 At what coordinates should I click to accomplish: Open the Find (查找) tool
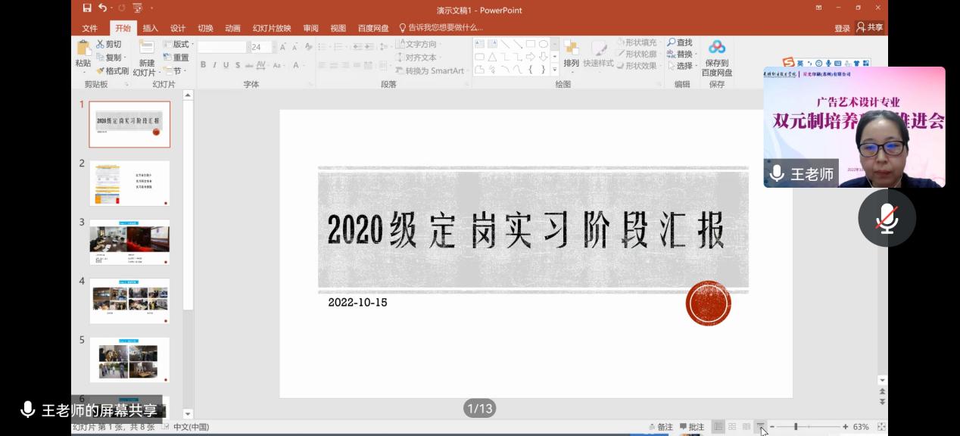click(x=679, y=43)
